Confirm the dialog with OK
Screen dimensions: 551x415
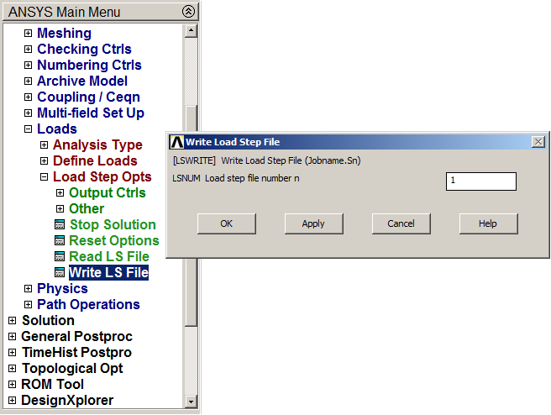(226, 223)
